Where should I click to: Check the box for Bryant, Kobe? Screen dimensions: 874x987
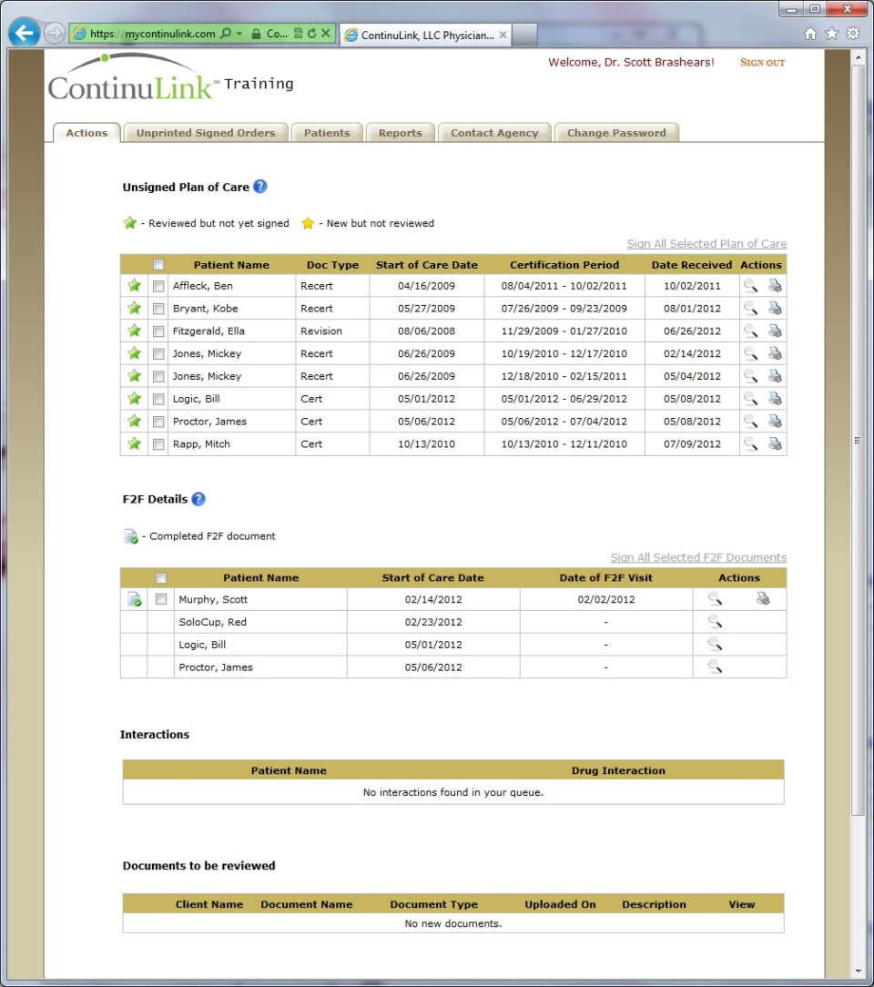pyautogui.click(x=158, y=309)
